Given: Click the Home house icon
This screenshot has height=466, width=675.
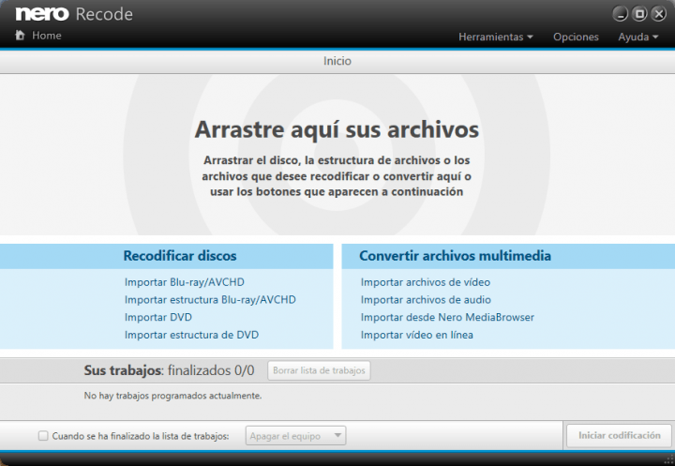Looking at the screenshot, I should tap(20, 35).
